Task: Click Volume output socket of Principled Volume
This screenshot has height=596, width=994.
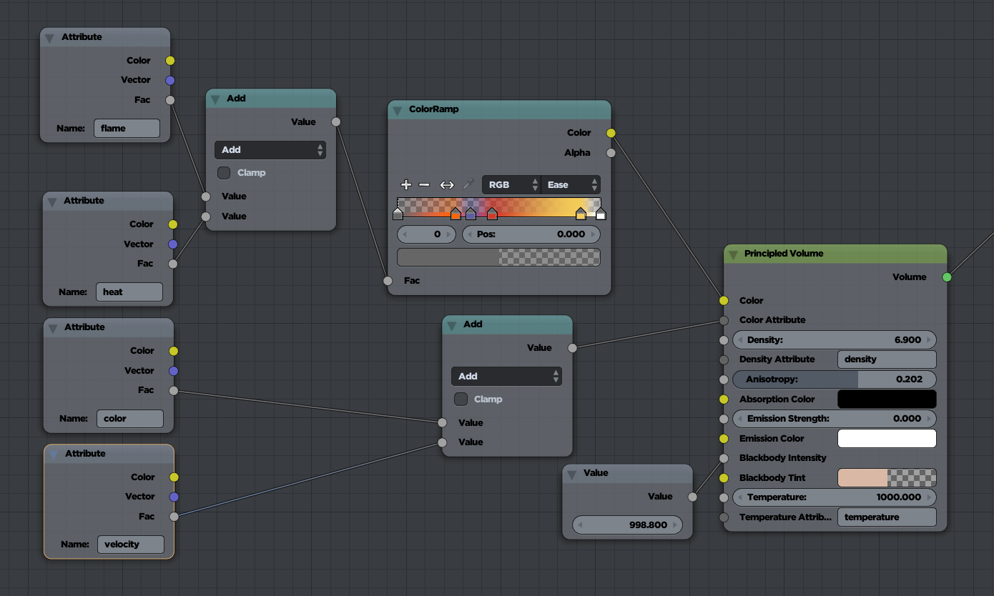Action: click(947, 277)
